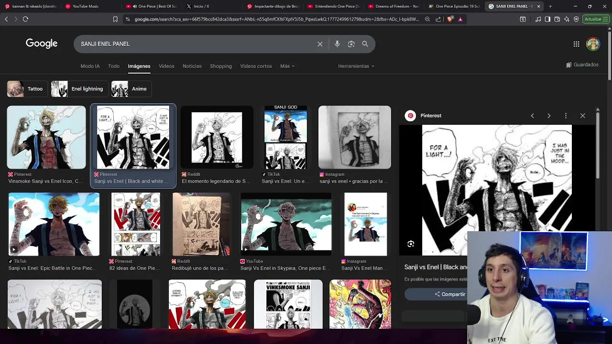Open the Brave playlist music icon

point(538,19)
